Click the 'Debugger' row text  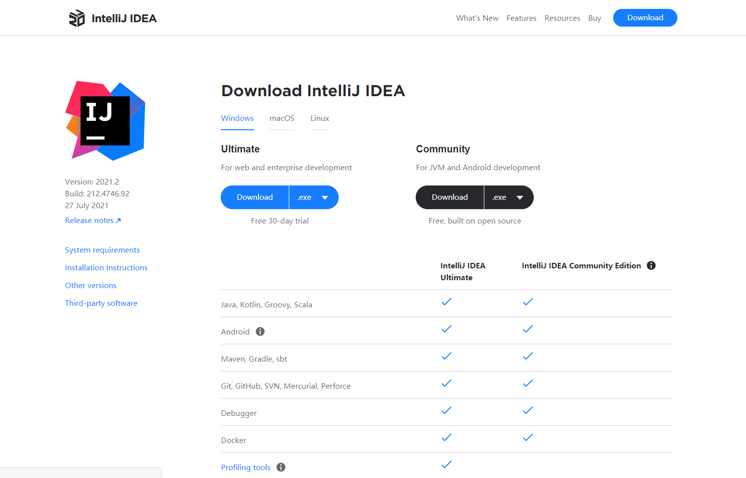(x=239, y=413)
